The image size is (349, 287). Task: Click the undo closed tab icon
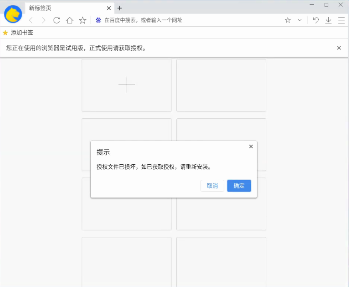316,20
